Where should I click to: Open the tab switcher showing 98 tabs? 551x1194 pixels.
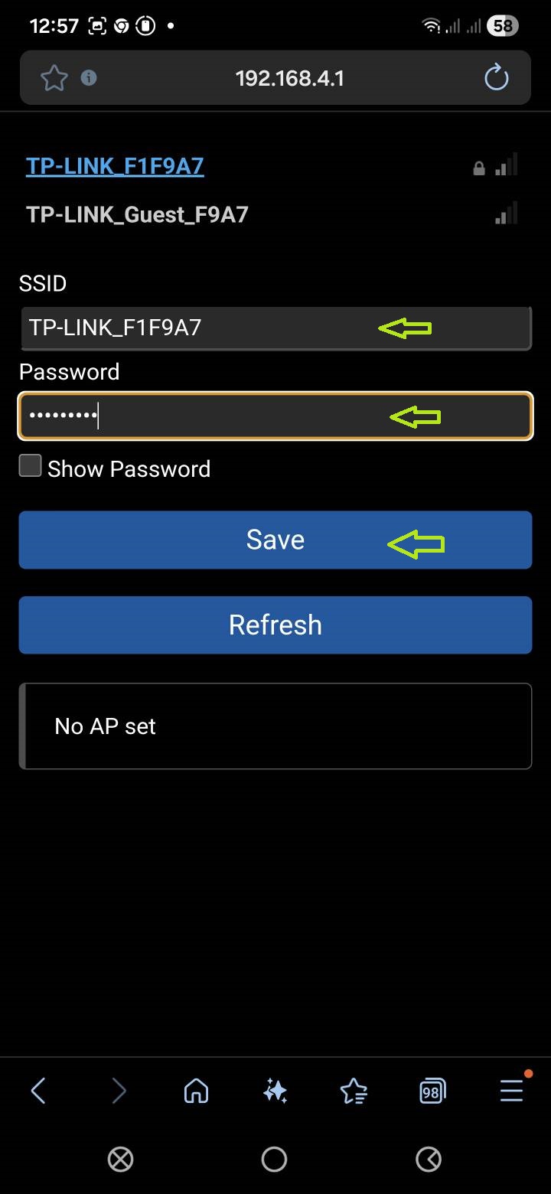(x=432, y=1091)
